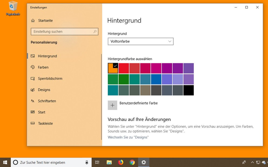Select the black background color swatch
The width and height of the screenshot is (268, 167).
[x=189, y=90]
